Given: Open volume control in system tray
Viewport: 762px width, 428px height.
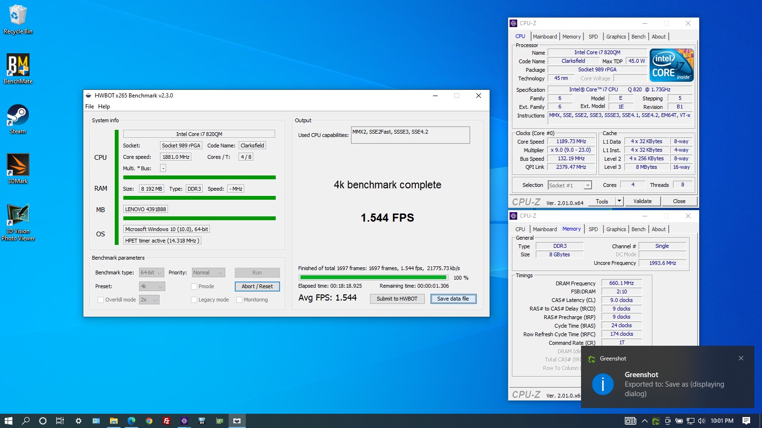Looking at the screenshot, I should coord(701,421).
